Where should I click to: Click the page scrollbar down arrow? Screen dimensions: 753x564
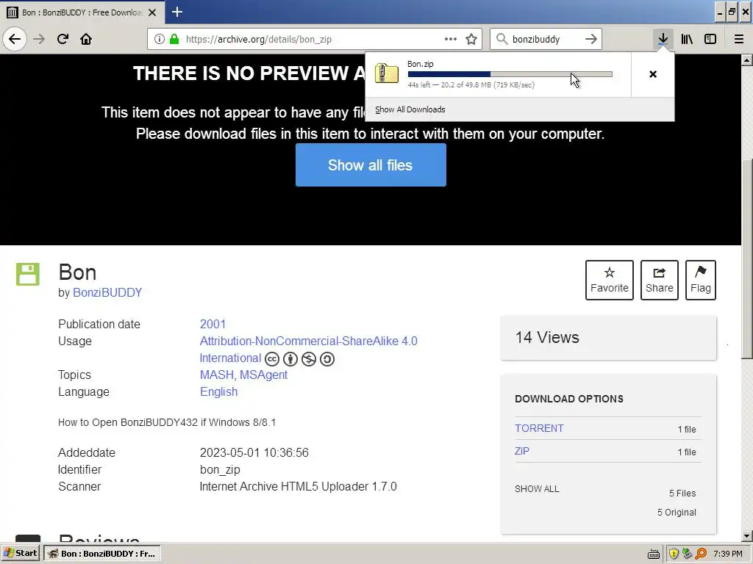coord(747,536)
